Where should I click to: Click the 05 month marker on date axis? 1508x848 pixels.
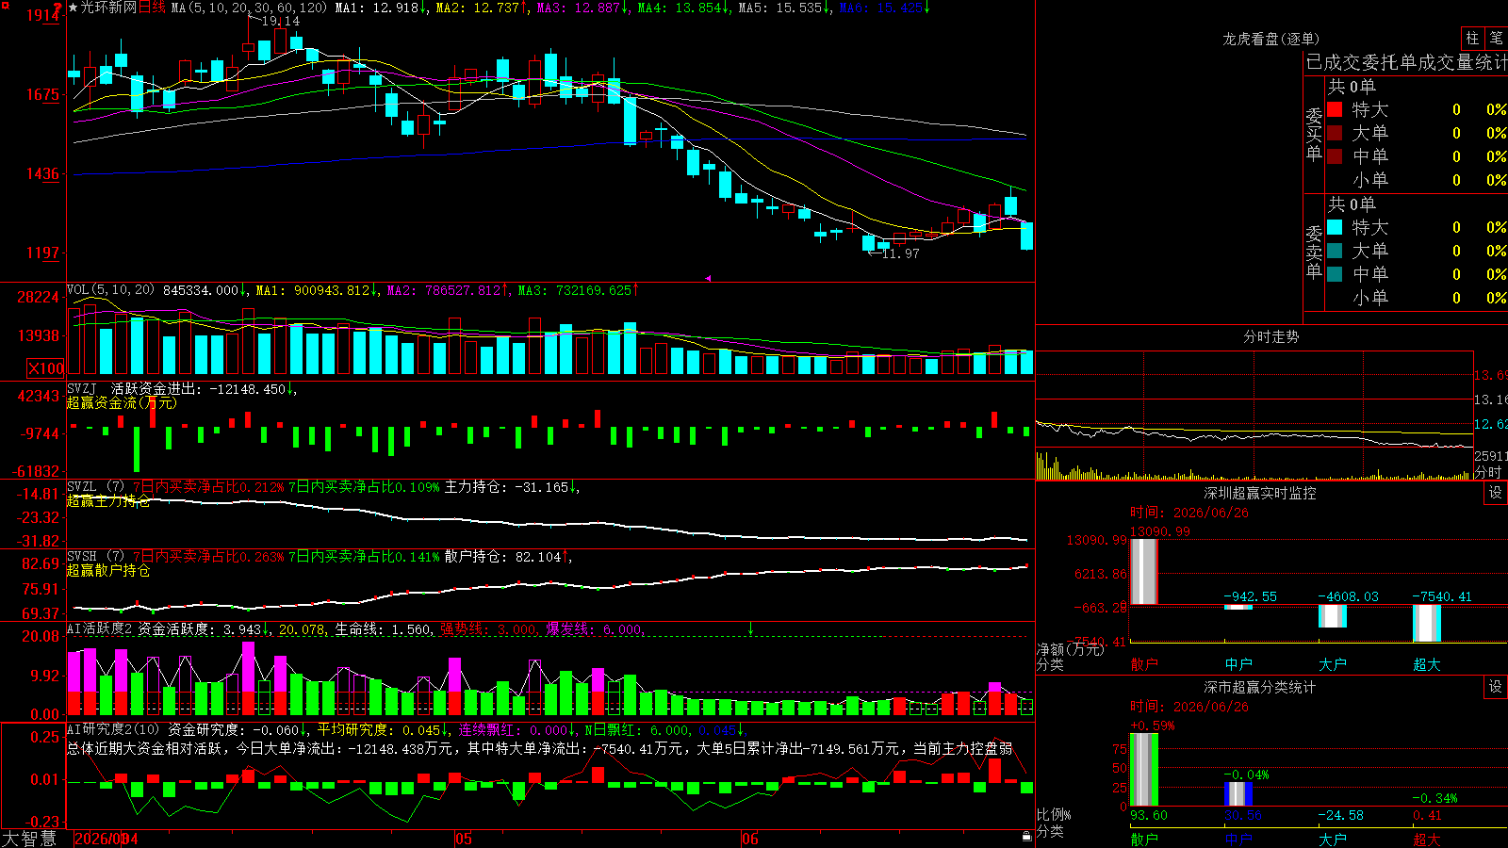pos(463,839)
